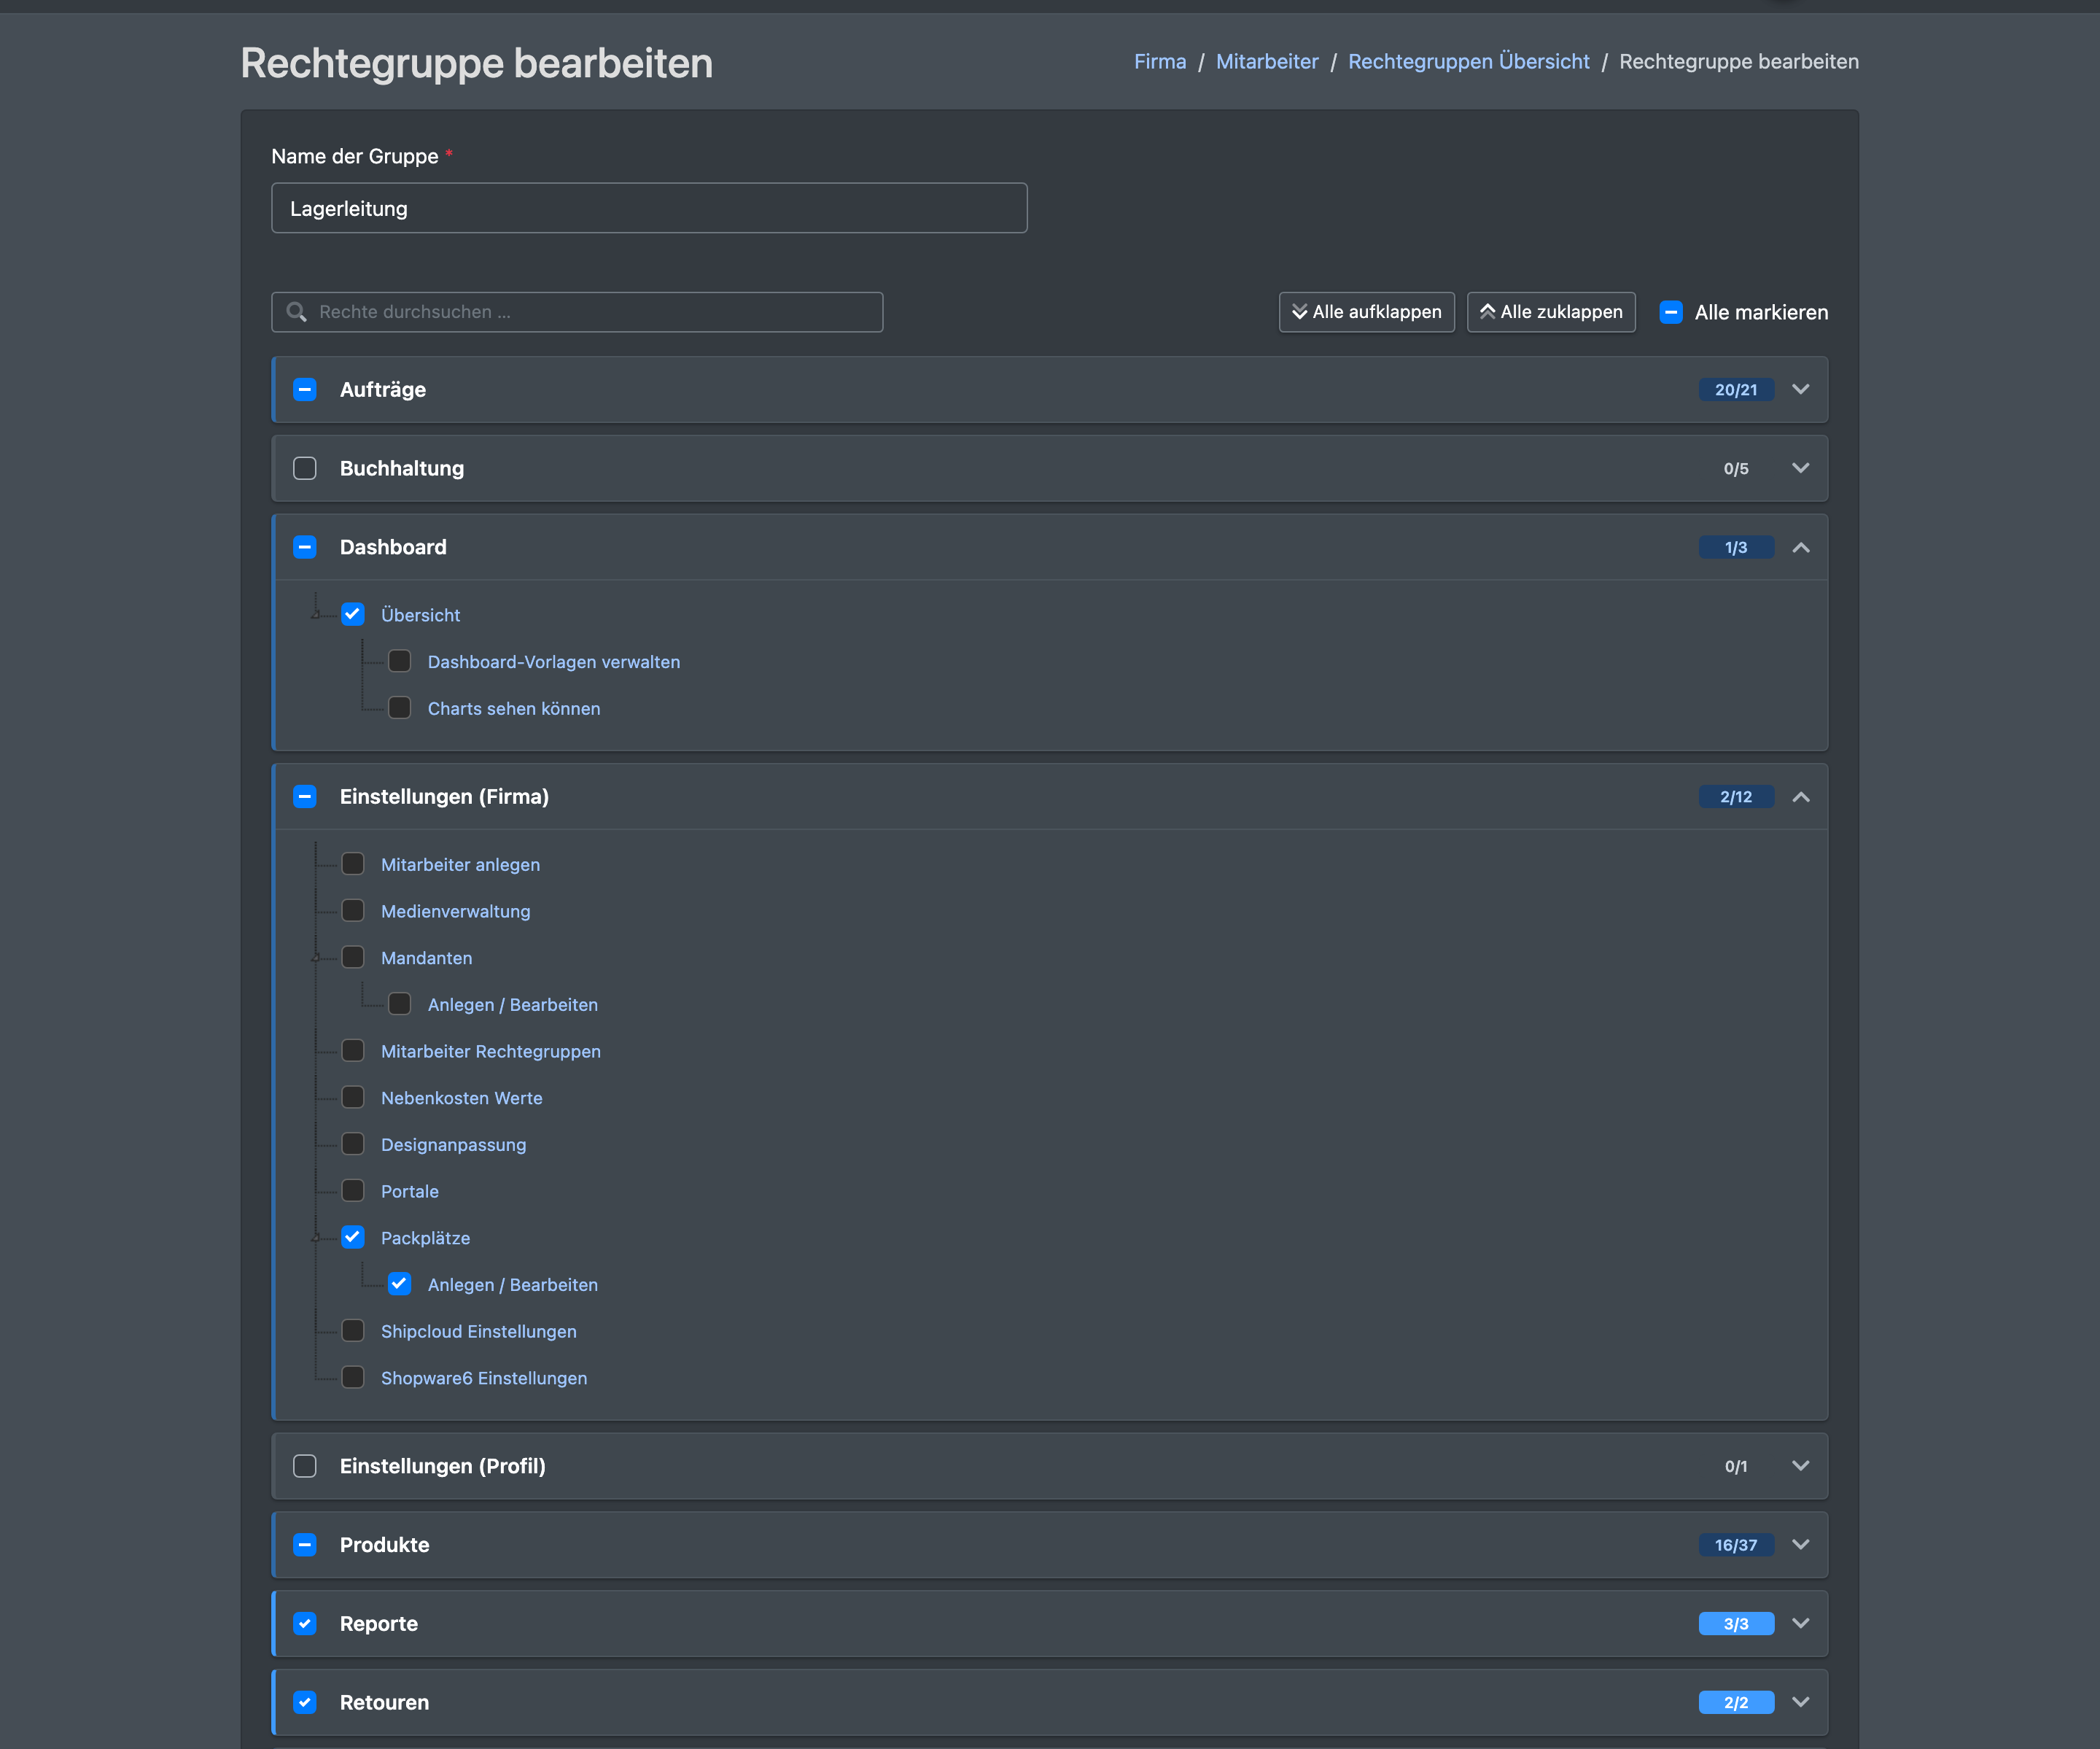The width and height of the screenshot is (2100, 1749).
Task: Collapse the Einstellungen (Firma) section chevron
Action: (1800, 797)
